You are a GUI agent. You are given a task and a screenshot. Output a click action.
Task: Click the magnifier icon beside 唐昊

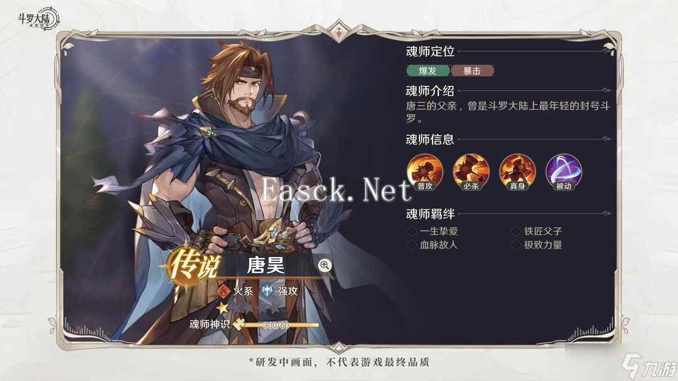click(325, 265)
